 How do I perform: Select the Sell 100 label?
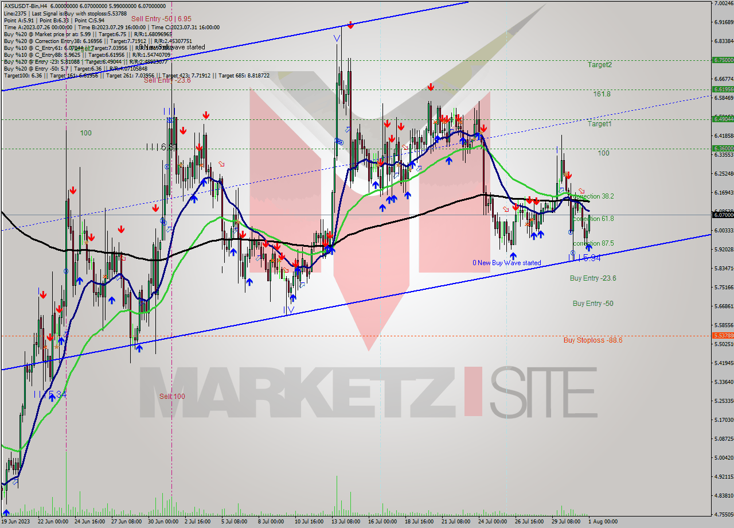click(x=172, y=397)
